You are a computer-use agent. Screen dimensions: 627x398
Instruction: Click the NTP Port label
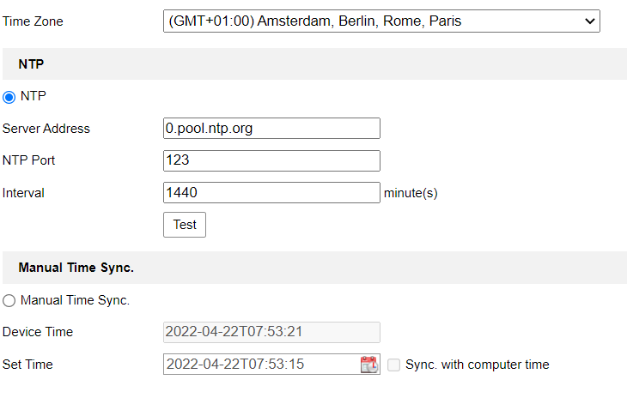coord(29,160)
